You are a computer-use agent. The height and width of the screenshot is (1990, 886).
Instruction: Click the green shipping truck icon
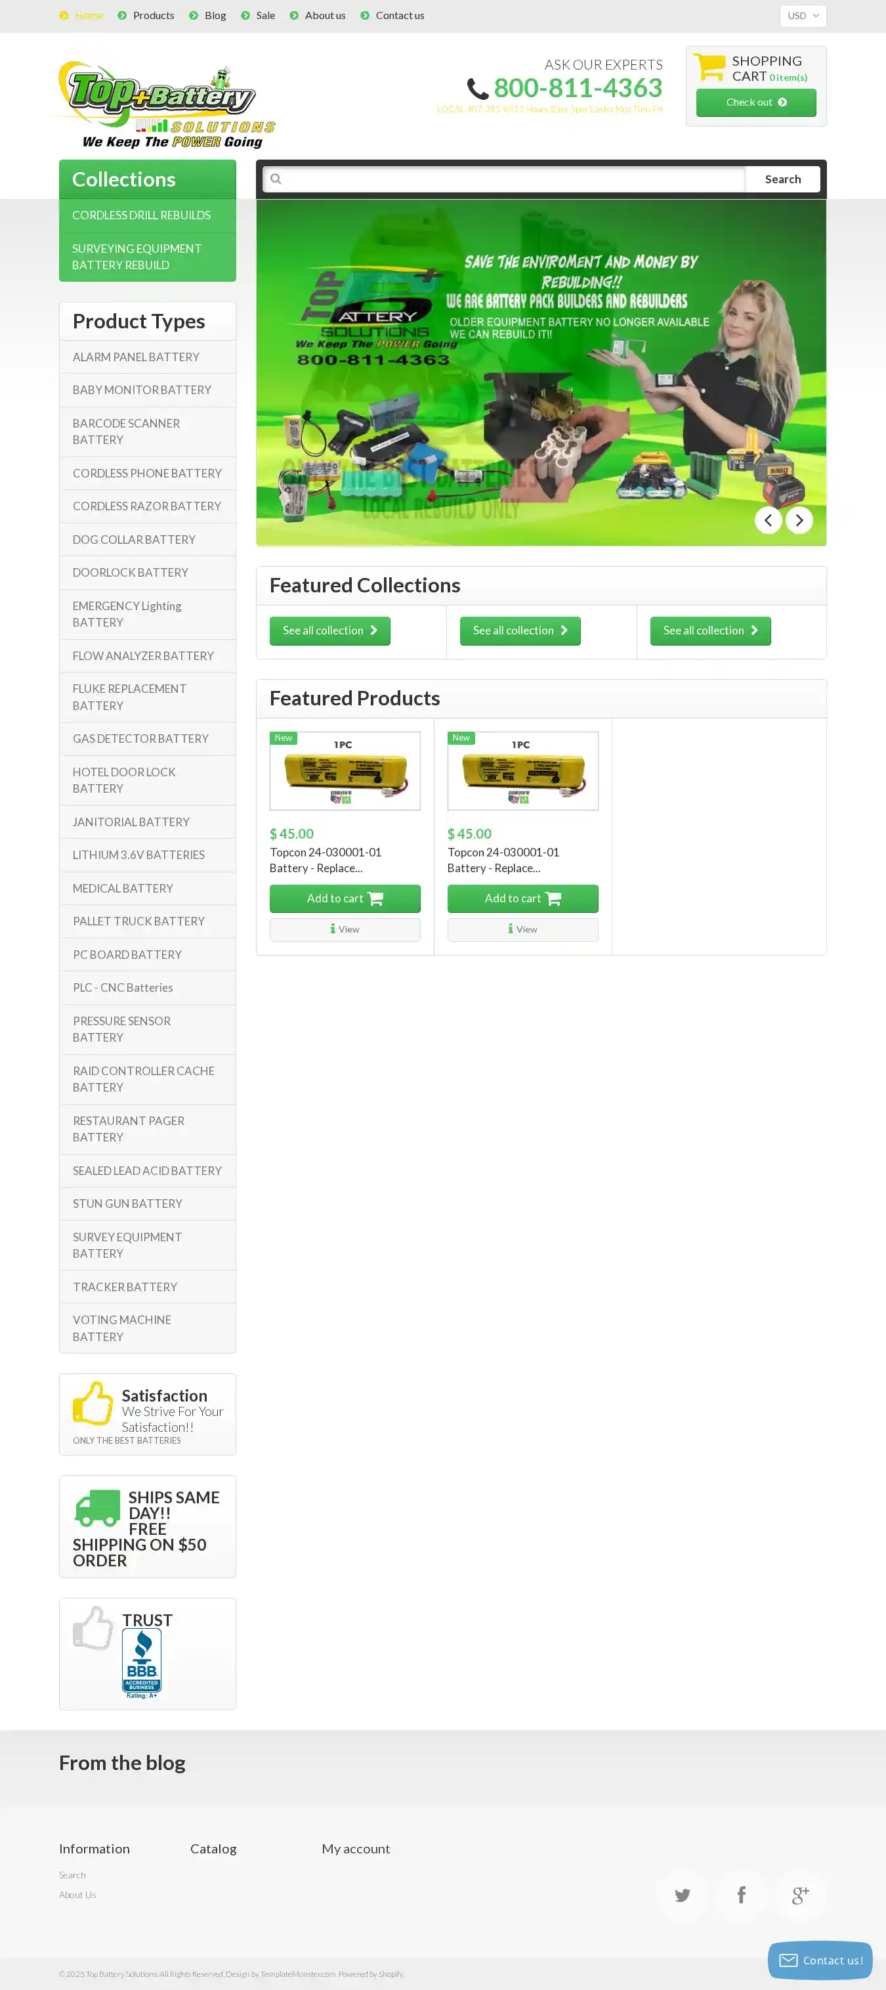97,1508
